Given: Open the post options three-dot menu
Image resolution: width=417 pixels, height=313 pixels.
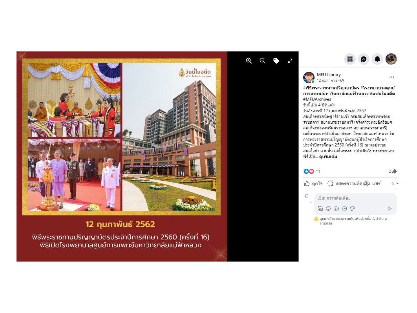Looking at the screenshot, I should pos(392,77).
